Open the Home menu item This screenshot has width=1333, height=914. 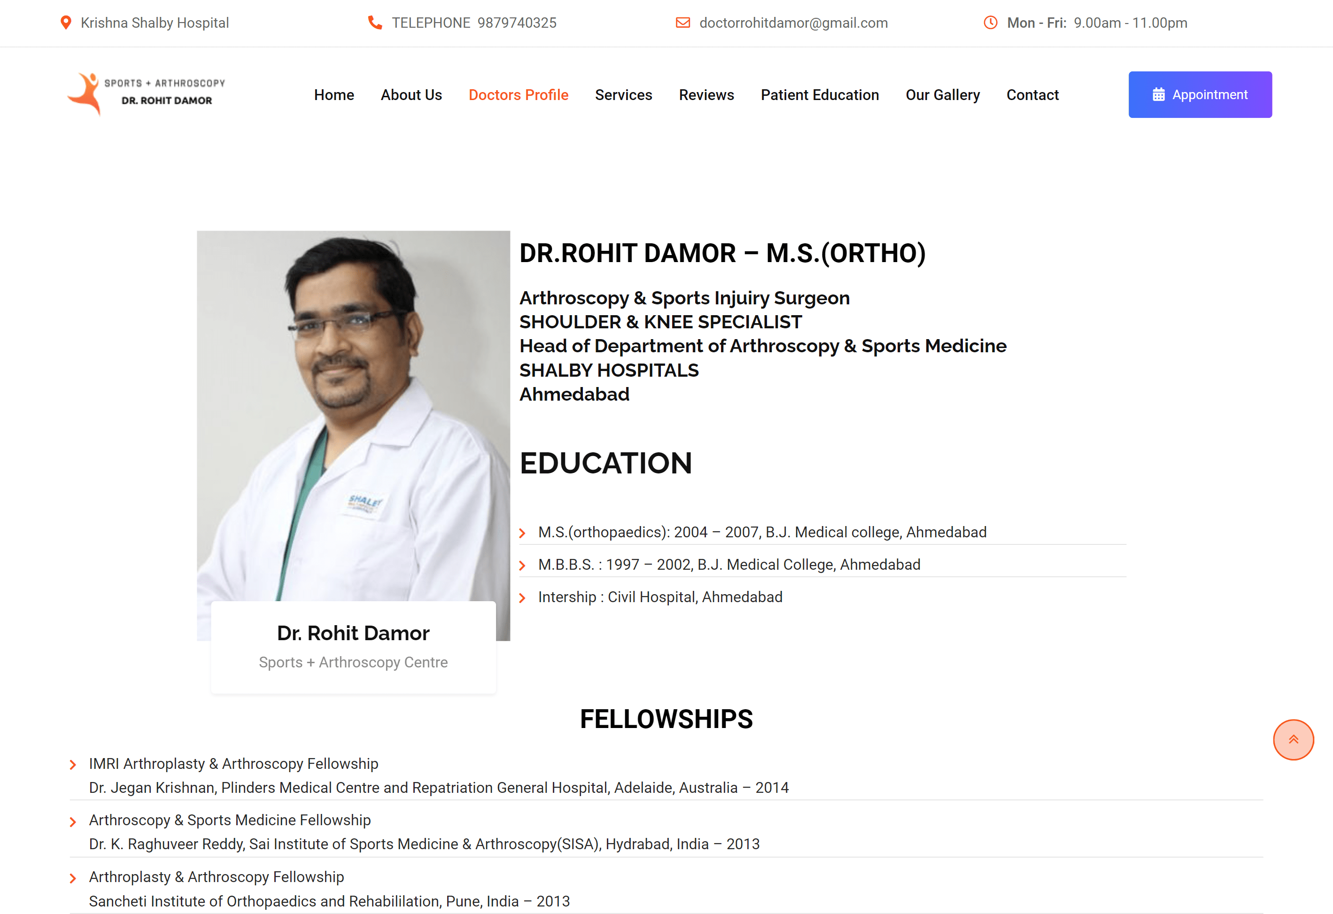click(334, 94)
